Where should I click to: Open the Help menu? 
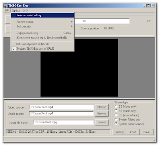(x=25, y=10)
